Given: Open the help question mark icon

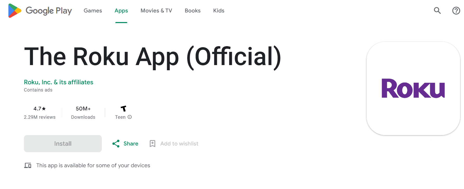Looking at the screenshot, I should (456, 11).
